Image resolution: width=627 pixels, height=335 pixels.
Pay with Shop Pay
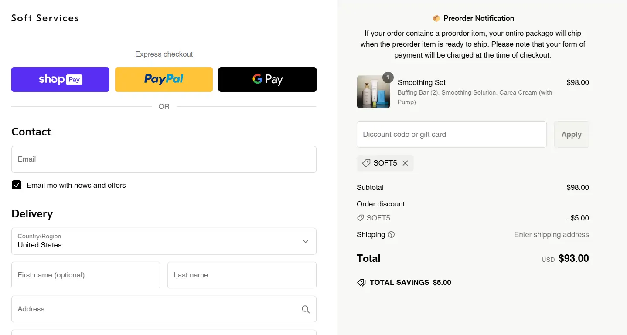pyautogui.click(x=60, y=79)
